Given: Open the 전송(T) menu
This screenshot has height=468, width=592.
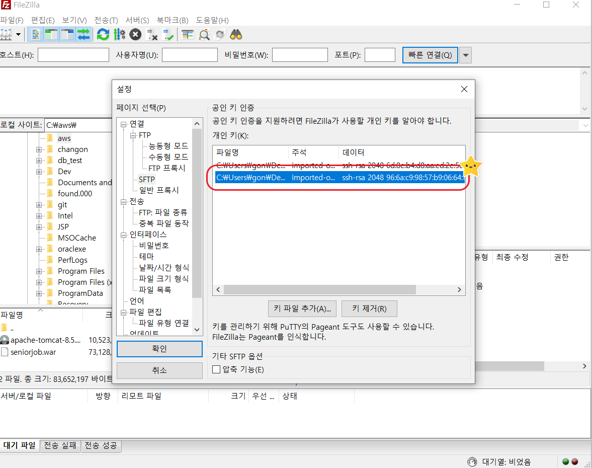Looking at the screenshot, I should (x=106, y=21).
